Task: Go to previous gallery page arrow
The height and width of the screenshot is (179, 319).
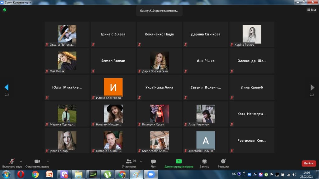Action: (7, 87)
